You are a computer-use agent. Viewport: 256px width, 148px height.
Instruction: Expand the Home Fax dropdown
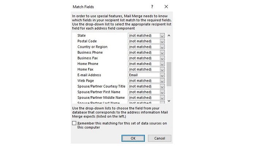click(x=162, y=70)
